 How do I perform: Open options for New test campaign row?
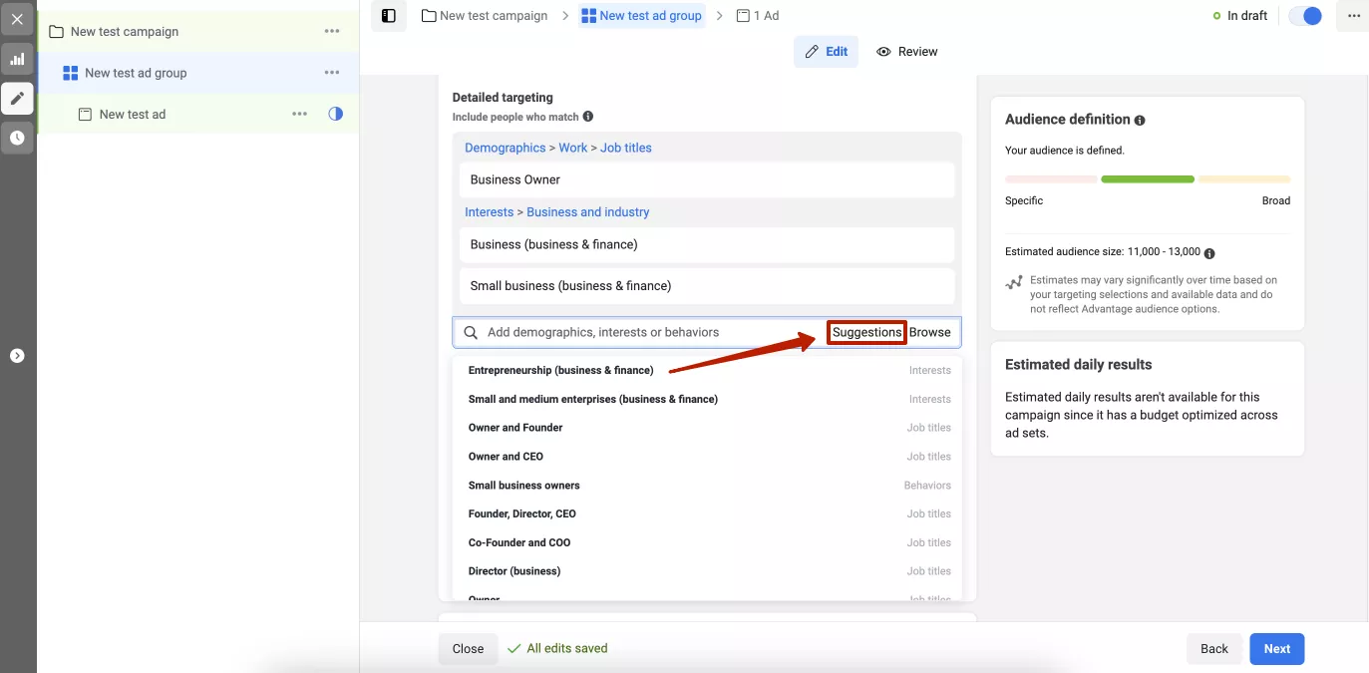click(x=332, y=31)
